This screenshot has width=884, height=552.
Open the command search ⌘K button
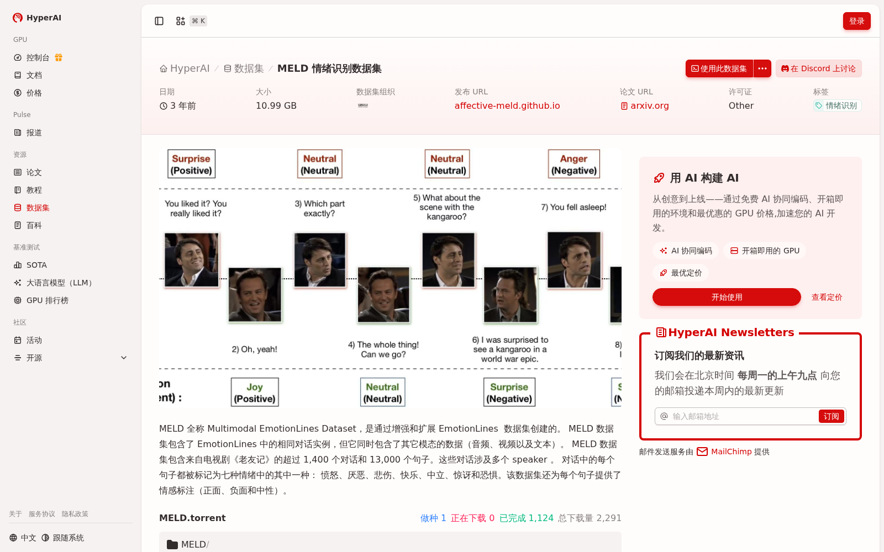click(x=191, y=21)
